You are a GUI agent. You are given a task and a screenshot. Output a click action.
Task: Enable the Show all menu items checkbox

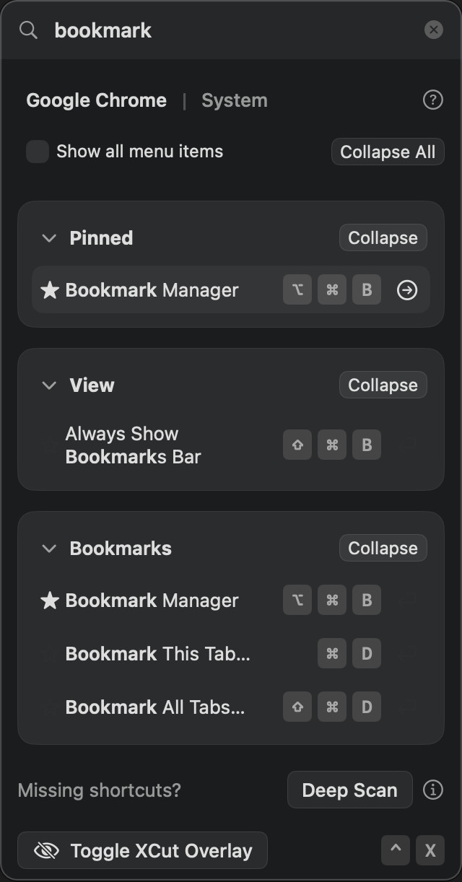pyautogui.click(x=38, y=152)
